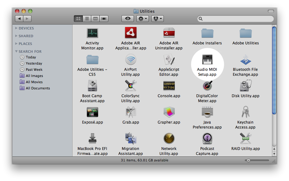Select the Grapher app icon
The image size is (289, 181).
click(x=169, y=112)
